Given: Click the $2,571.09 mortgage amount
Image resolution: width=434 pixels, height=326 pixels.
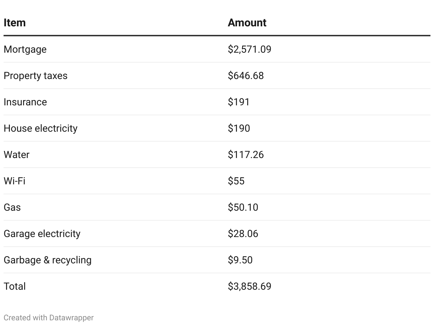Looking at the screenshot, I should click(249, 49).
